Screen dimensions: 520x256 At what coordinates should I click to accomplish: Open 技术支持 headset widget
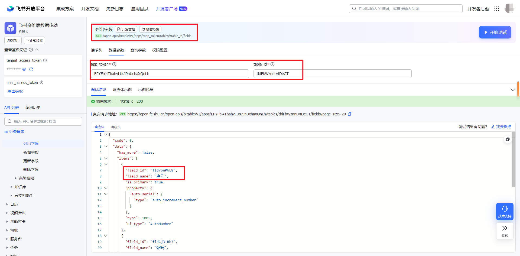click(x=505, y=211)
